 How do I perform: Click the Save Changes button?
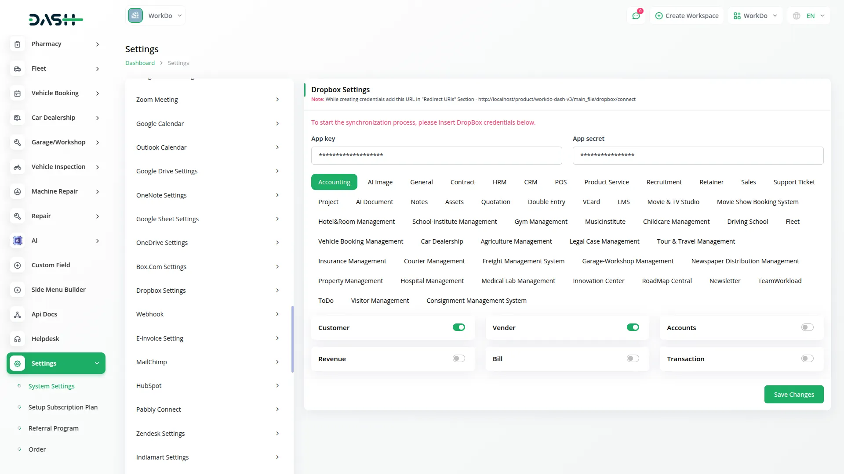[793, 394]
